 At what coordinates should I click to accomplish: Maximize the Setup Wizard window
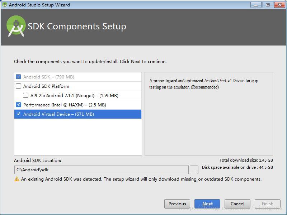(268, 5)
